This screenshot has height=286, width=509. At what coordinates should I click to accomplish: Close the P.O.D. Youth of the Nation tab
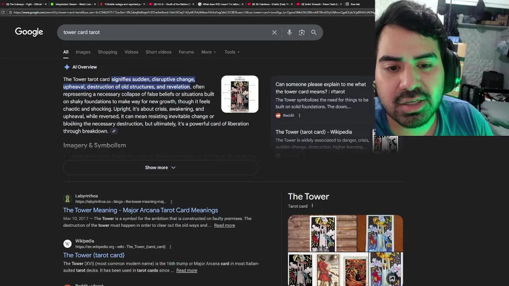193,4
